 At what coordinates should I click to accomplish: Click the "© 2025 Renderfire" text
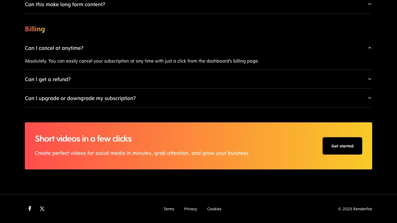tap(355, 209)
